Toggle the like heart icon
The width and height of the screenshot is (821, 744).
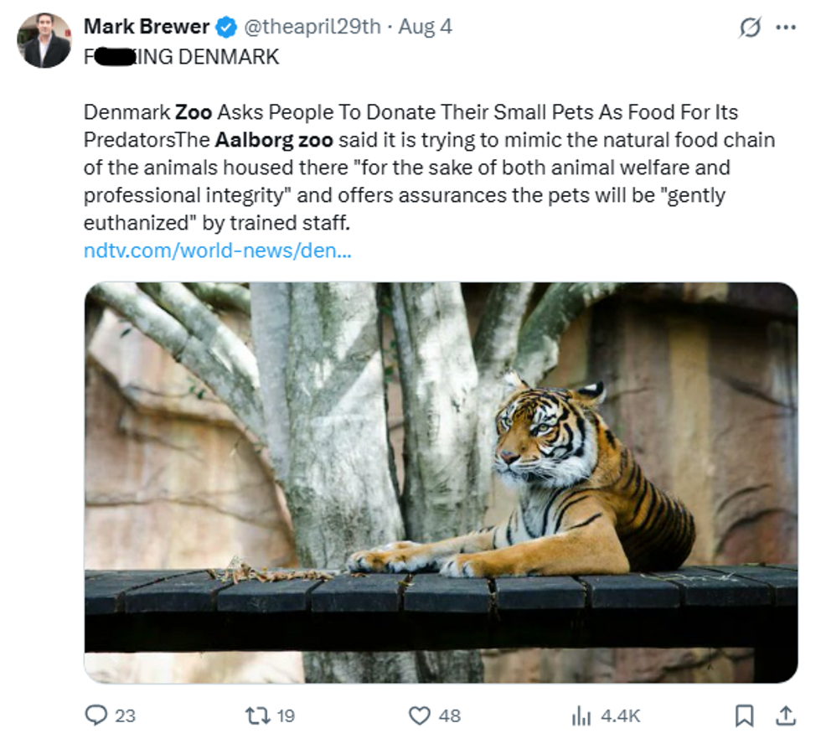click(419, 716)
